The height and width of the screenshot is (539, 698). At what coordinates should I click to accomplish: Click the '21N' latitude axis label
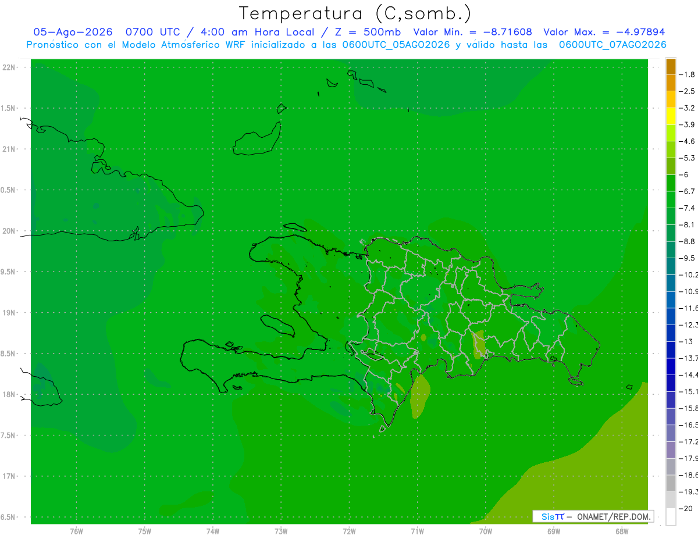pyautogui.click(x=9, y=149)
